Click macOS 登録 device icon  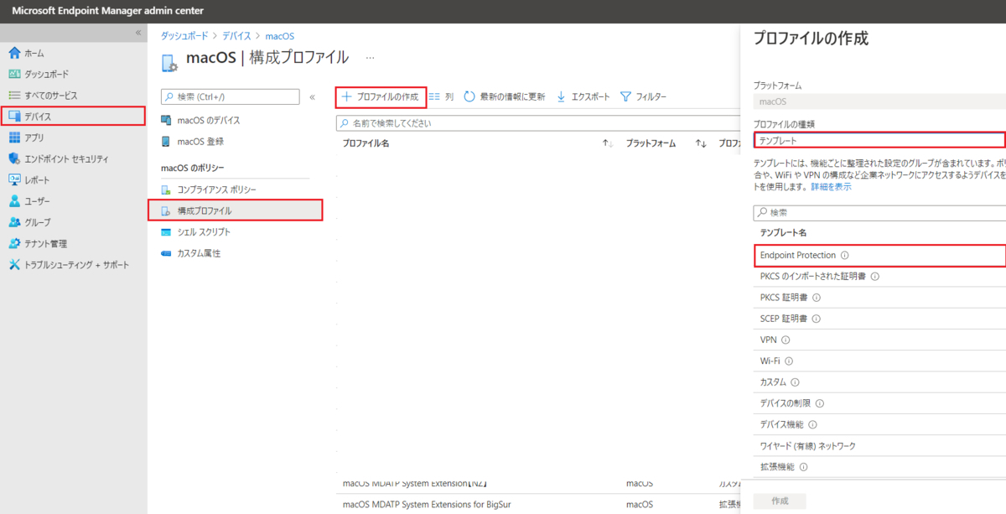pyautogui.click(x=166, y=142)
